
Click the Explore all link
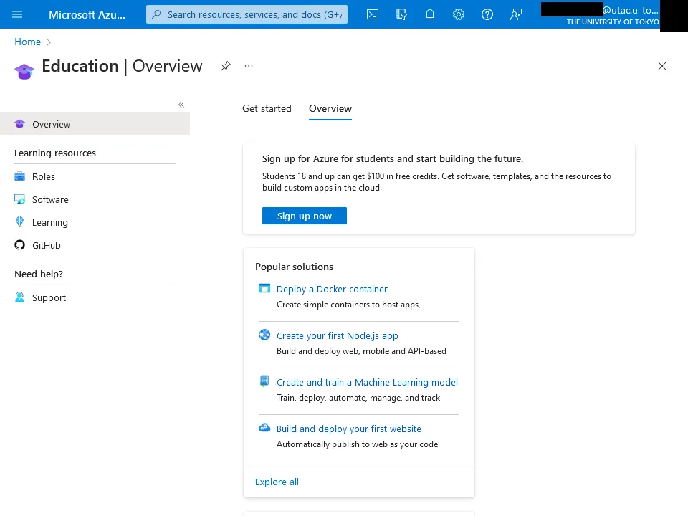pyautogui.click(x=277, y=482)
